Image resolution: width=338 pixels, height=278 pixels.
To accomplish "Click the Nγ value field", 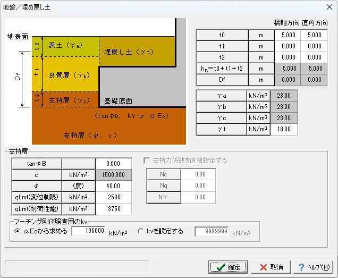I will click(x=198, y=197).
